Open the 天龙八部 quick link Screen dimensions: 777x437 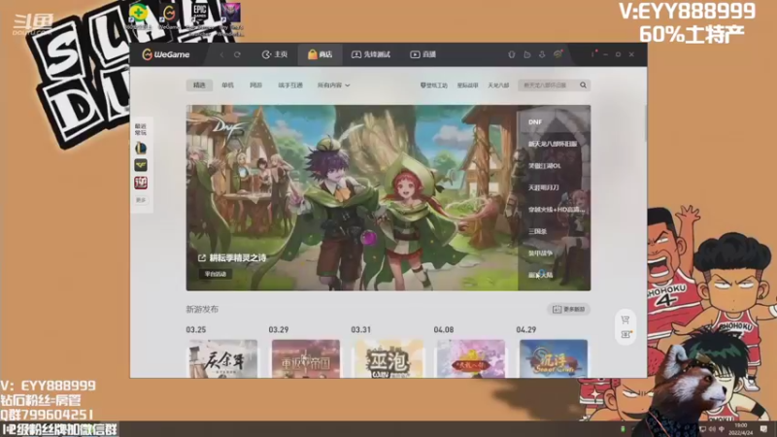(498, 85)
